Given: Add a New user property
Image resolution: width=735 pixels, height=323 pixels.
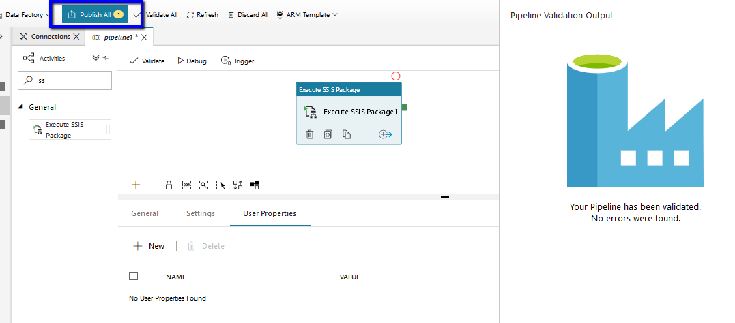Looking at the screenshot, I should pyautogui.click(x=149, y=246).
